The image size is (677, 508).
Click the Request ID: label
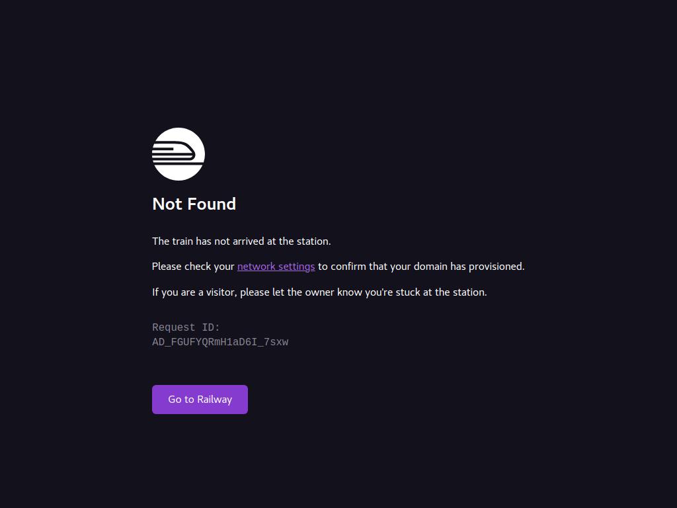[186, 327]
